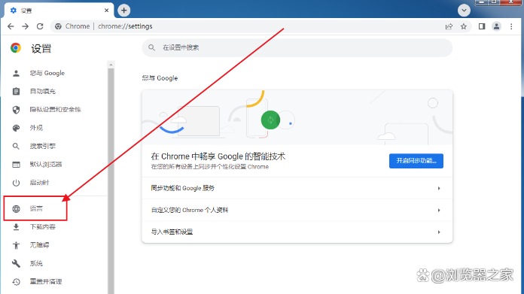
Task: Open 下载内容 settings
Action: coord(43,227)
